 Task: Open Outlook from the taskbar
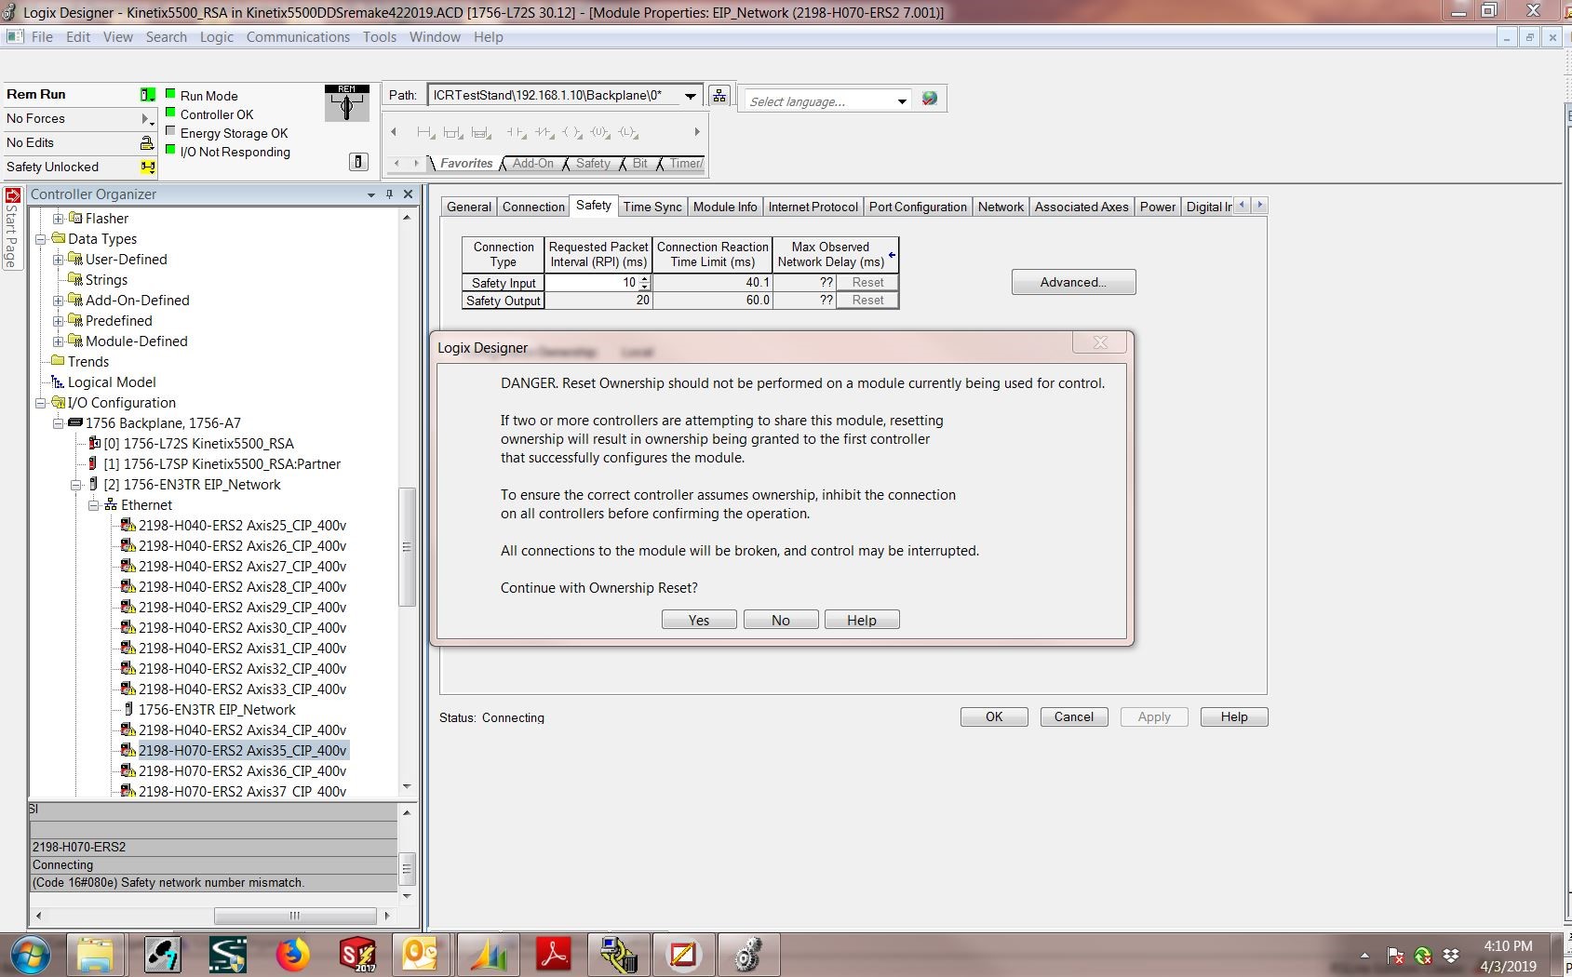tap(423, 955)
